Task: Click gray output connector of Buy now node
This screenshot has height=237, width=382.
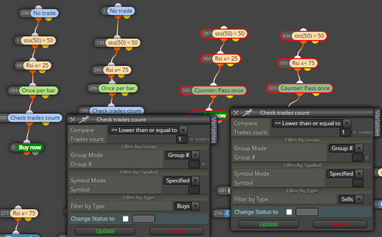Action: point(35,153)
